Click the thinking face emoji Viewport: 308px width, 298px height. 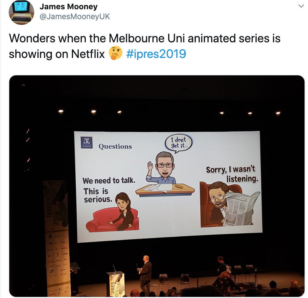pos(116,53)
